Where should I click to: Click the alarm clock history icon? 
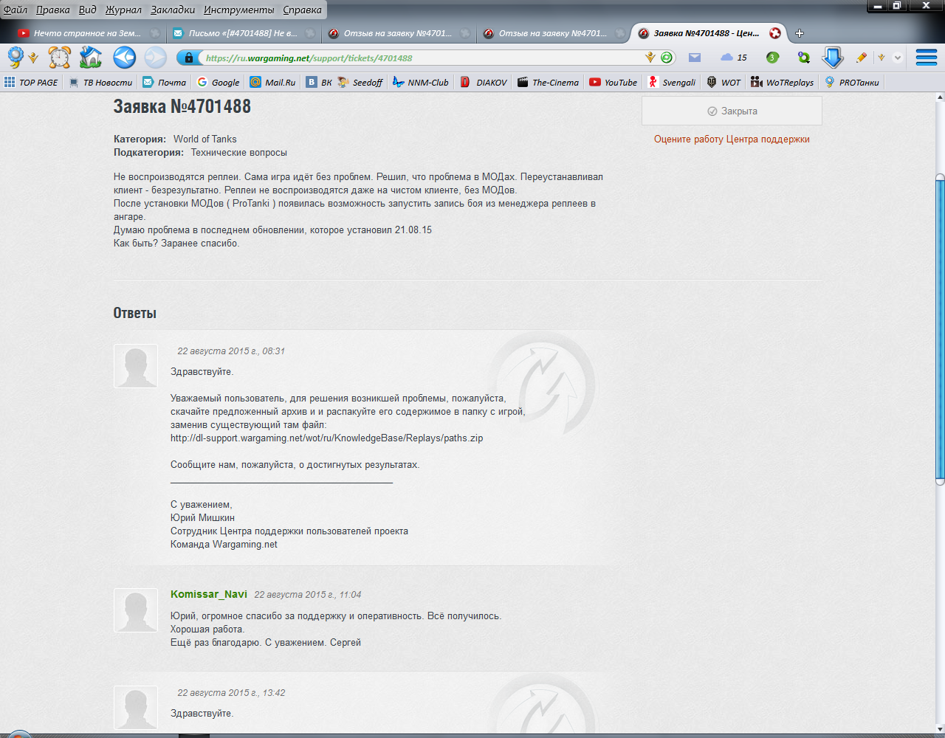(x=60, y=57)
